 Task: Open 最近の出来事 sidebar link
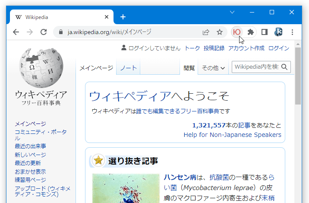tap(30, 146)
